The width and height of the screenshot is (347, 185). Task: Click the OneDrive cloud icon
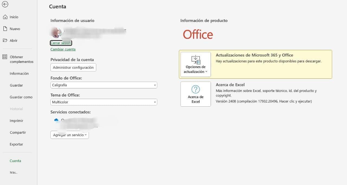click(x=56, y=120)
